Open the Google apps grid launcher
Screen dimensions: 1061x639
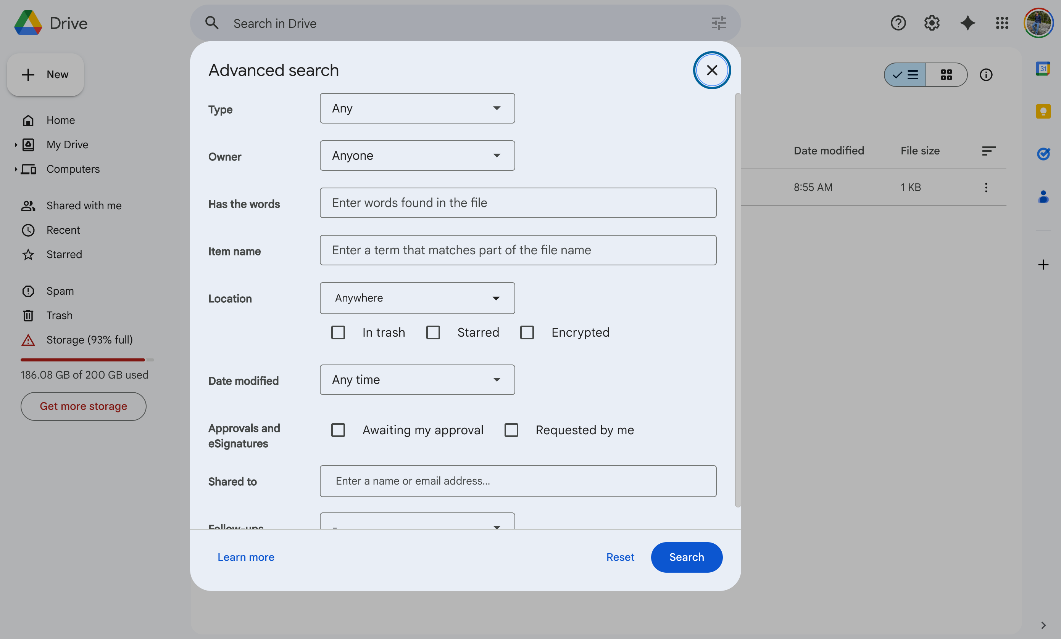(1002, 23)
